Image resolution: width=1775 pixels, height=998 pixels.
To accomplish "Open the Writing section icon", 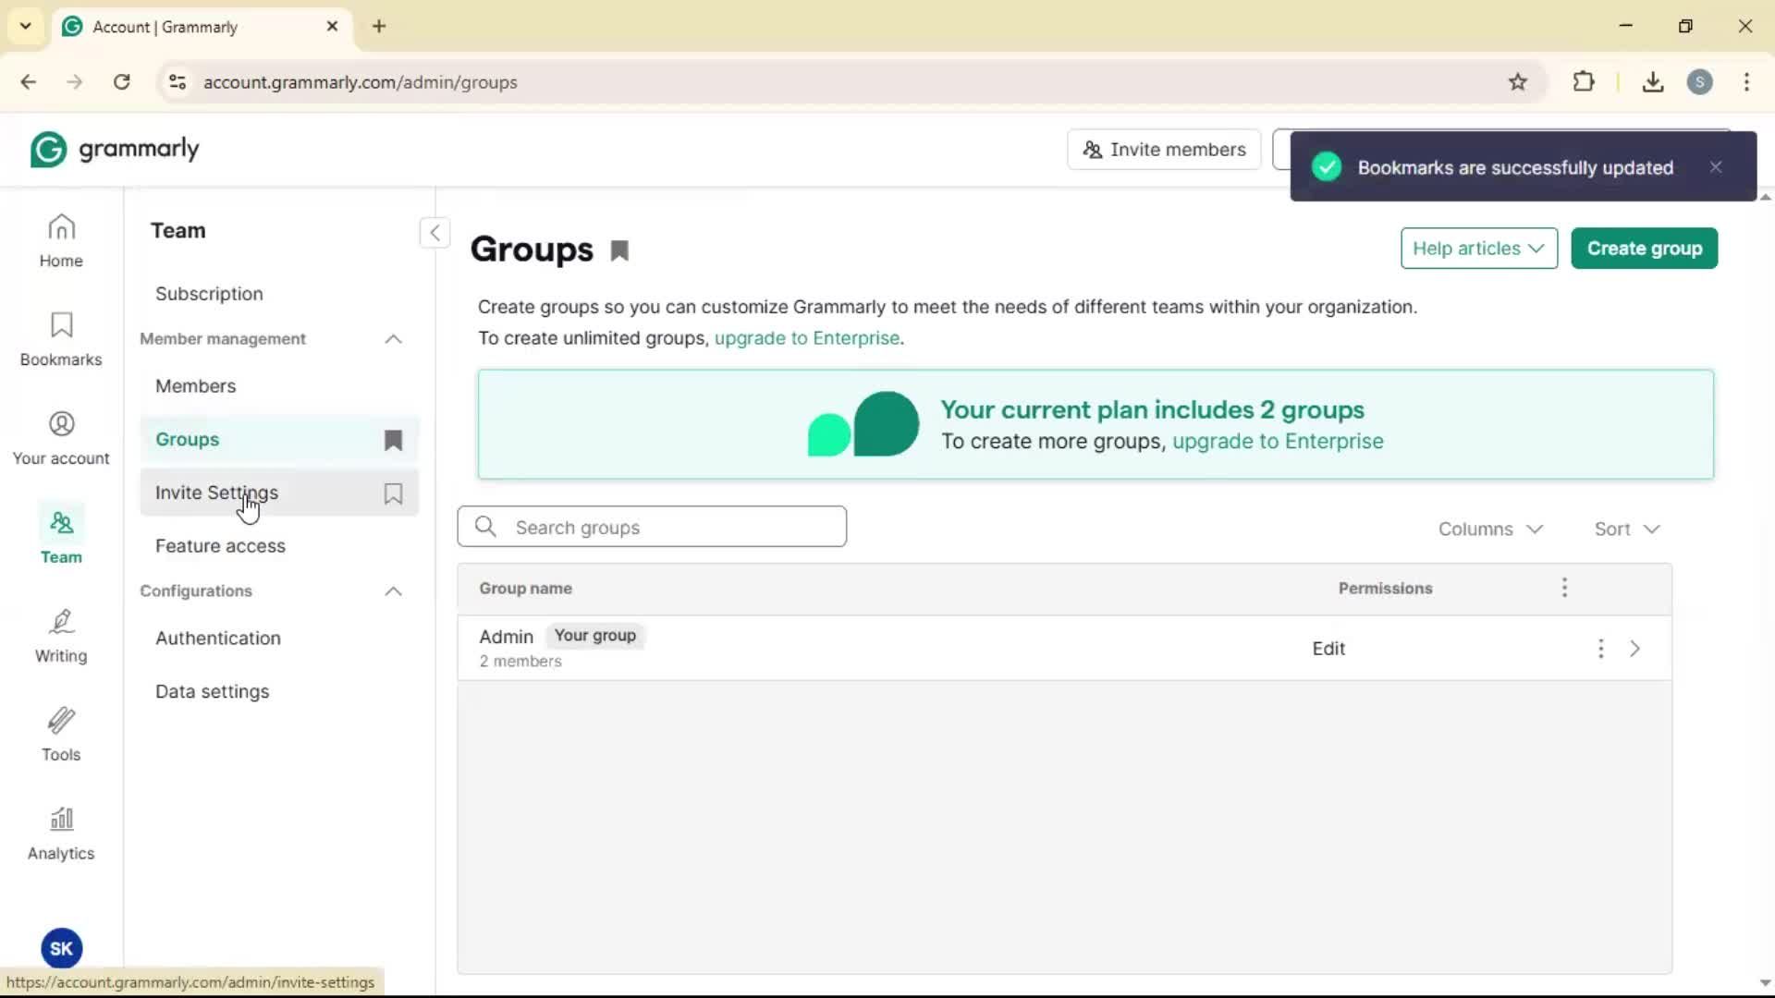I will click(x=61, y=636).
